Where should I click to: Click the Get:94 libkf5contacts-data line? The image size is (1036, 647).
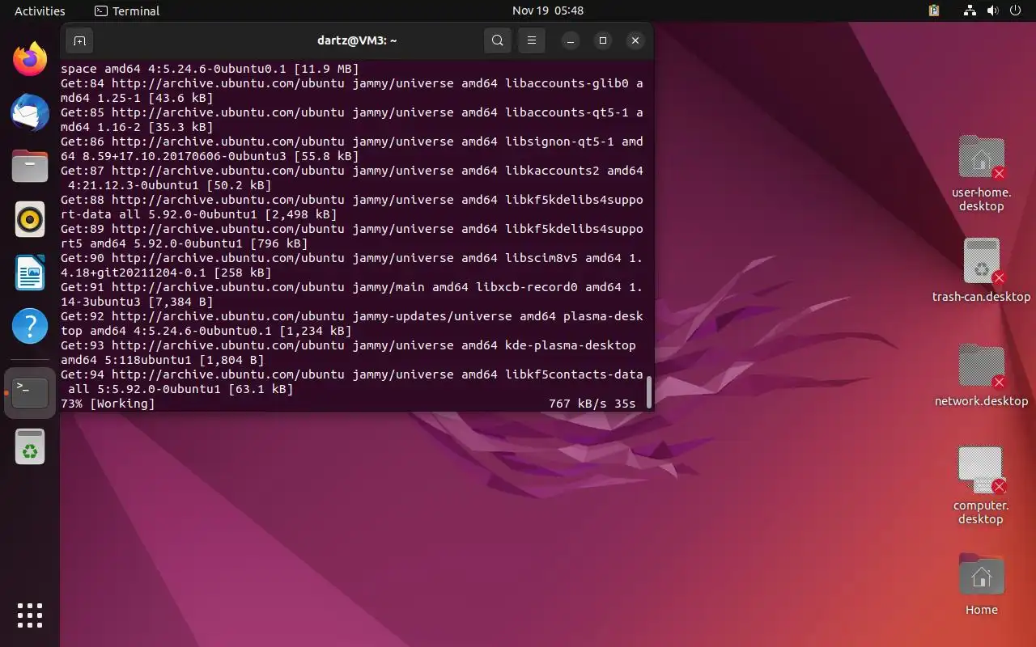point(352,382)
